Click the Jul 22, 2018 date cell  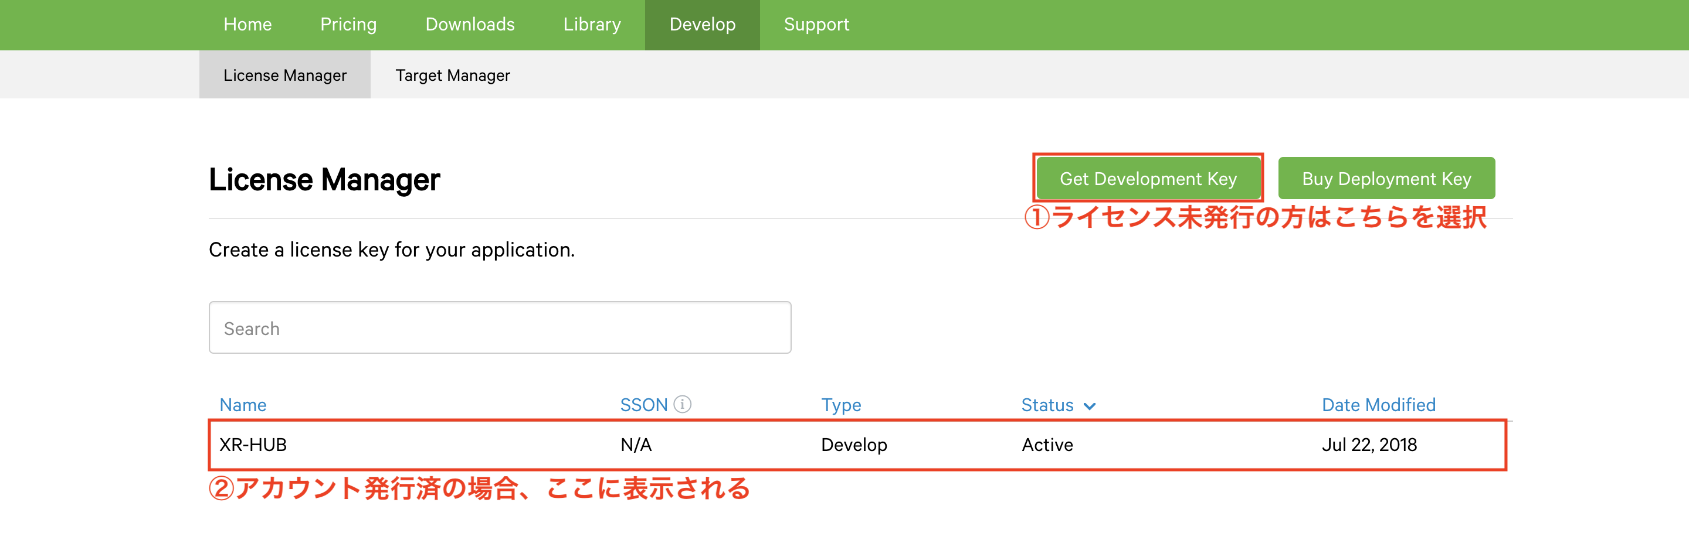coord(1369,445)
